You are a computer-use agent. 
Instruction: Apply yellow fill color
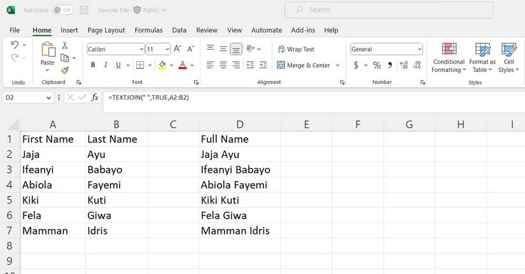[162, 65]
